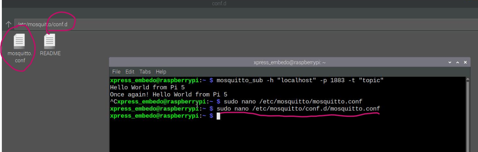The height and width of the screenshot is (152, 478).
Task: Click the mosquitto_sub command text
Action: coord(300,80)
